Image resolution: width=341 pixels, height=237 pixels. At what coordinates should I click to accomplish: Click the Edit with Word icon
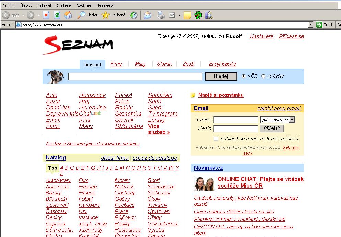172,15
